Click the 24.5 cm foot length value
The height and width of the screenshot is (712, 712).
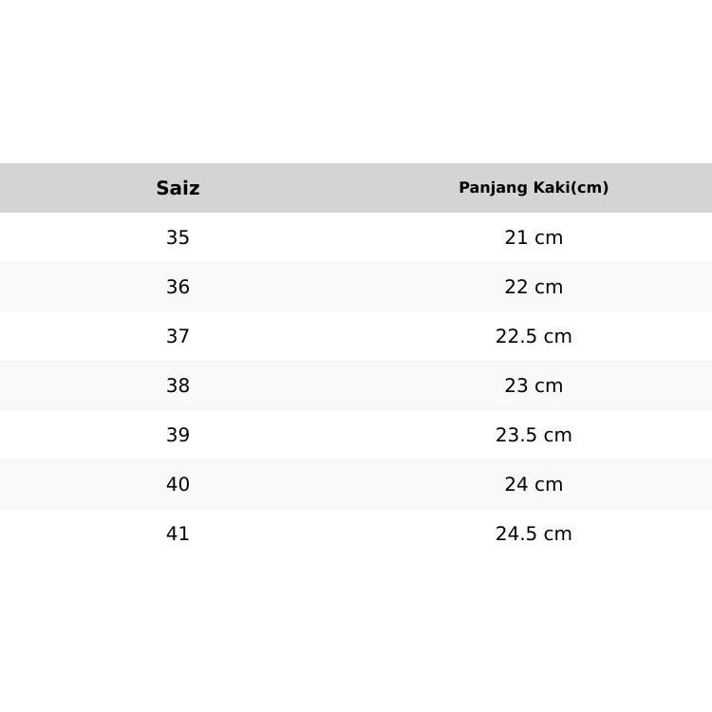coord(534,534)
